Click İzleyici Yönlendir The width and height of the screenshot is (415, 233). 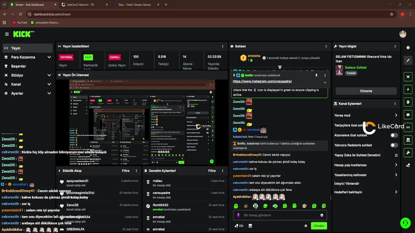pyautogui.click(x=347, y=183)
